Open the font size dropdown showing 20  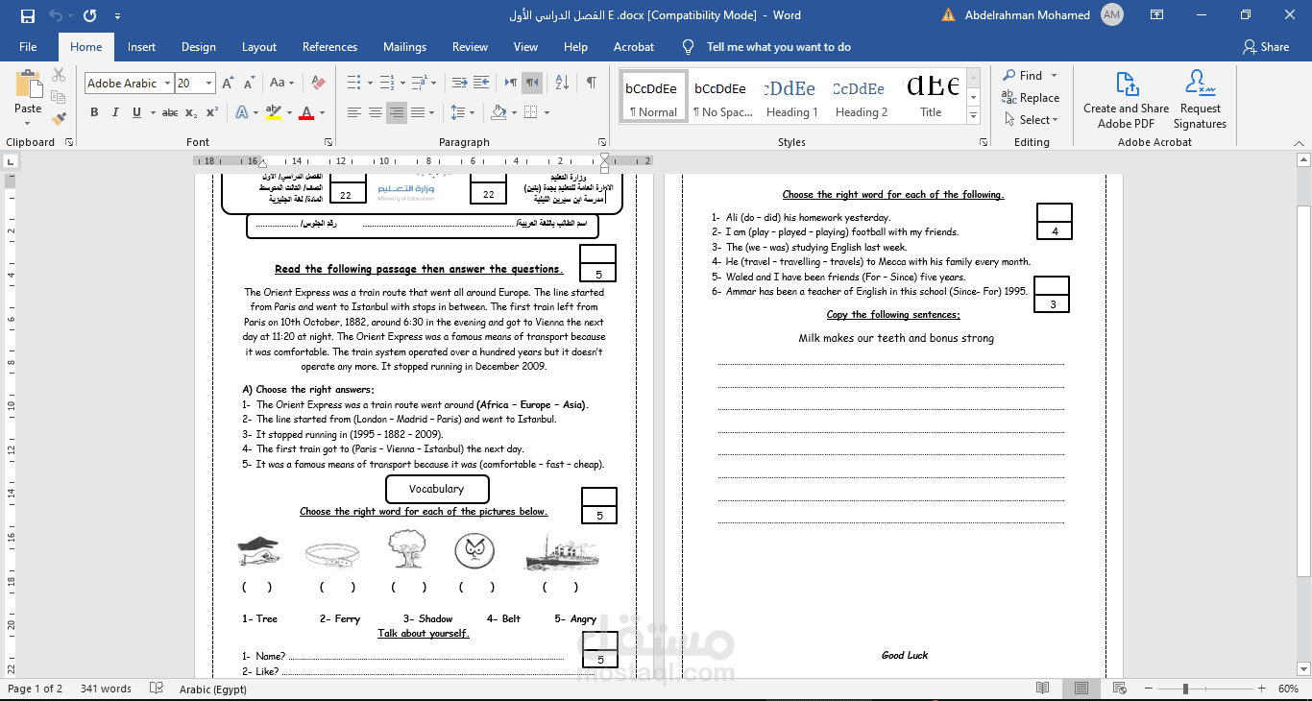click(x=209, y=84)
